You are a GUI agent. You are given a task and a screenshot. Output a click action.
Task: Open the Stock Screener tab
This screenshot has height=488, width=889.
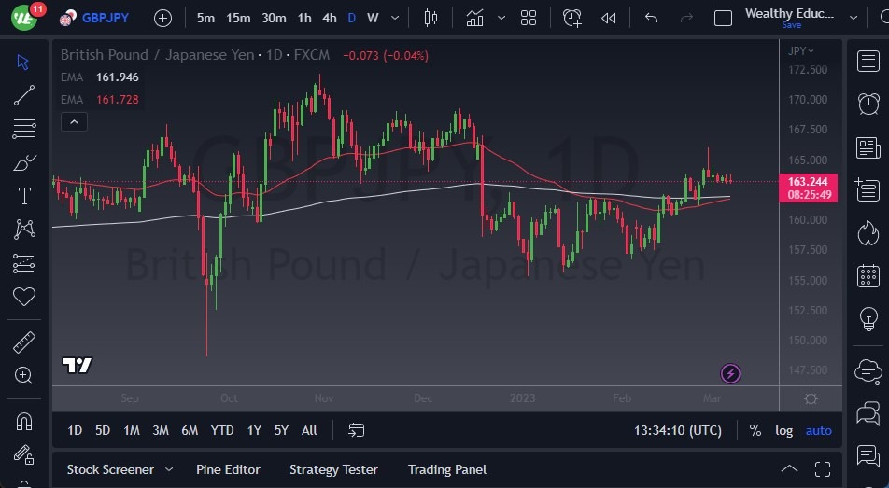pyautogui.click(x=110, y=470)
